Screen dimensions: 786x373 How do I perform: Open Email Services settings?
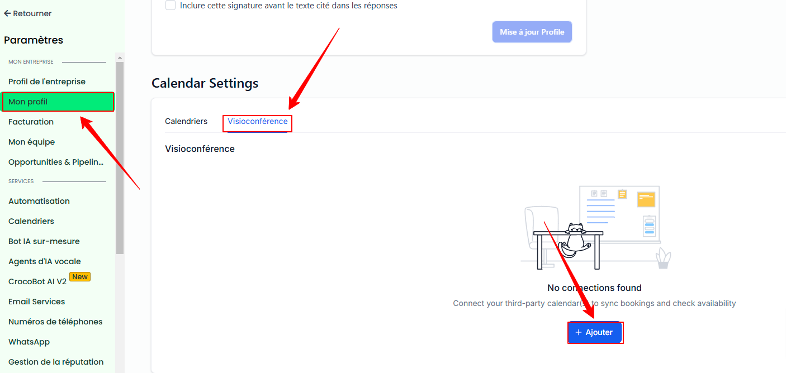37,302
